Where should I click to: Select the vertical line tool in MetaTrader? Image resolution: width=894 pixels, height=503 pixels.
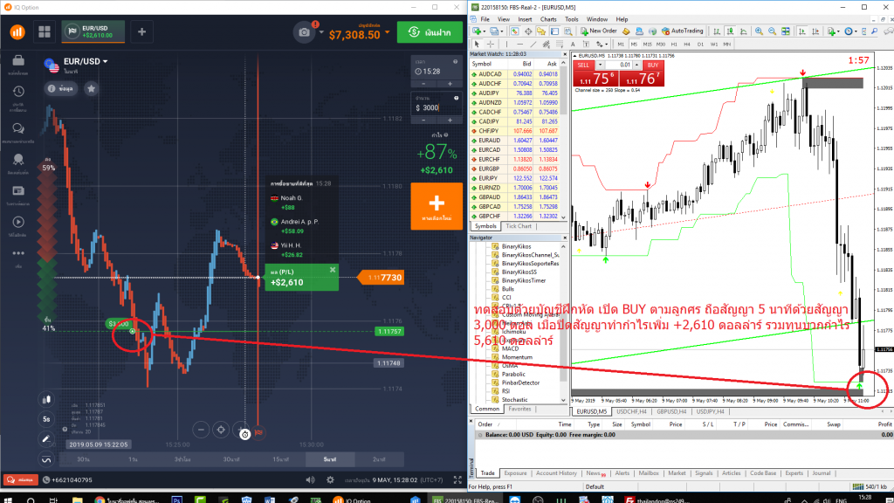click(506, 44)
